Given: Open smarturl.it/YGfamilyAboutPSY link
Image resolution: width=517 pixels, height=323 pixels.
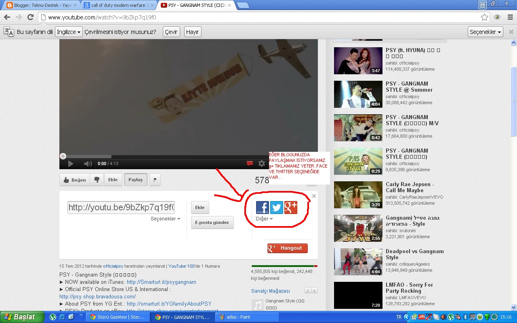Looking at the screenshot, I should [x=169, y=304].
